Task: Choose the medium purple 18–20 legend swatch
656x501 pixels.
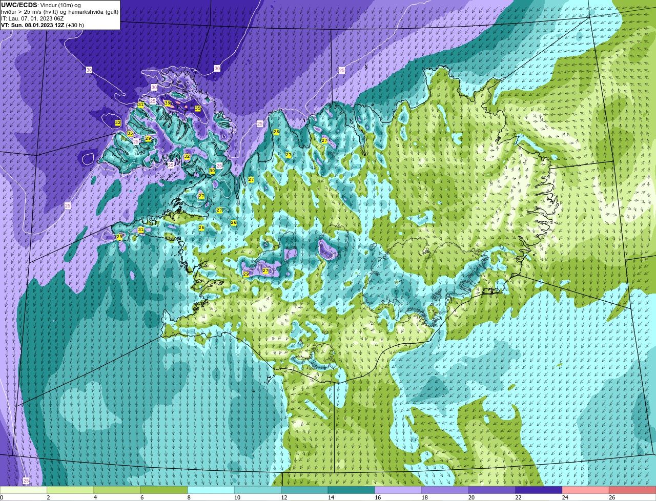Action: pos(445,490)
